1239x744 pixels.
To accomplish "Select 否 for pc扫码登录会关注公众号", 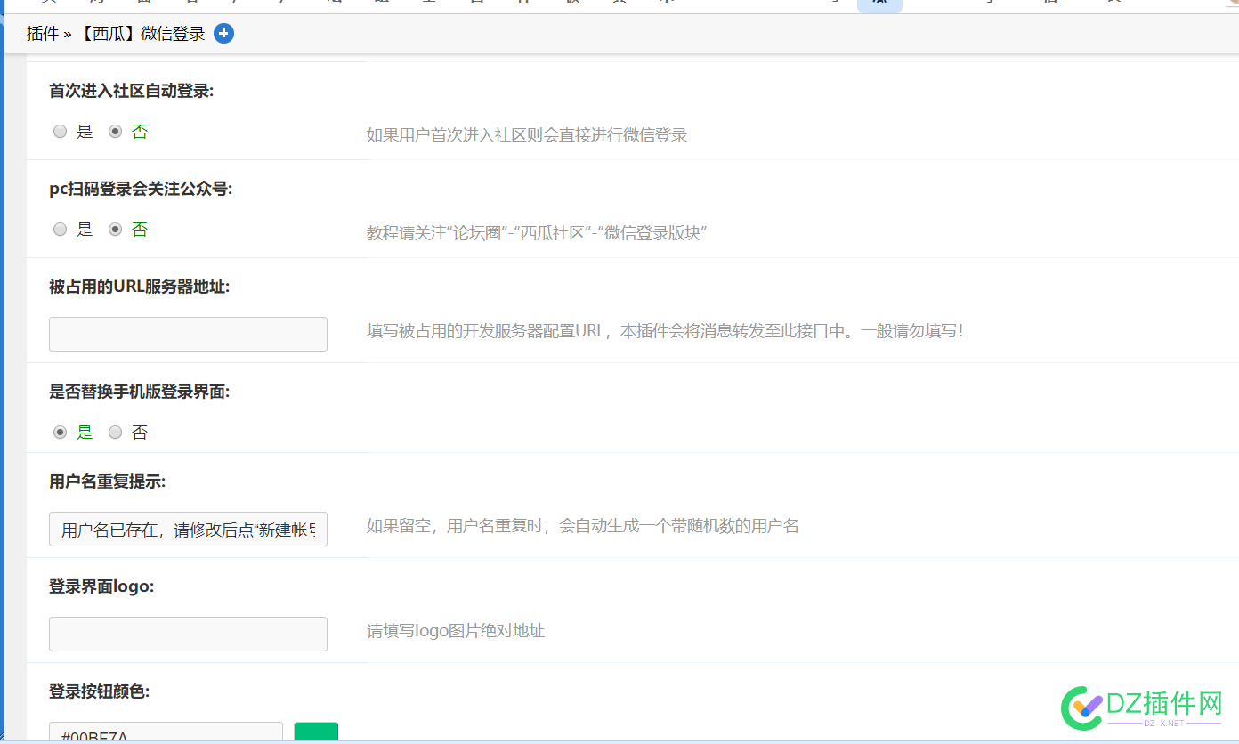I will tap(115, 230).
